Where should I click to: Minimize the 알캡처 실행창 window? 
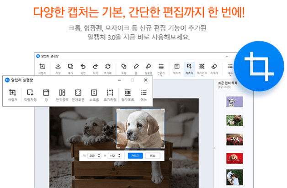pos(119,80)
